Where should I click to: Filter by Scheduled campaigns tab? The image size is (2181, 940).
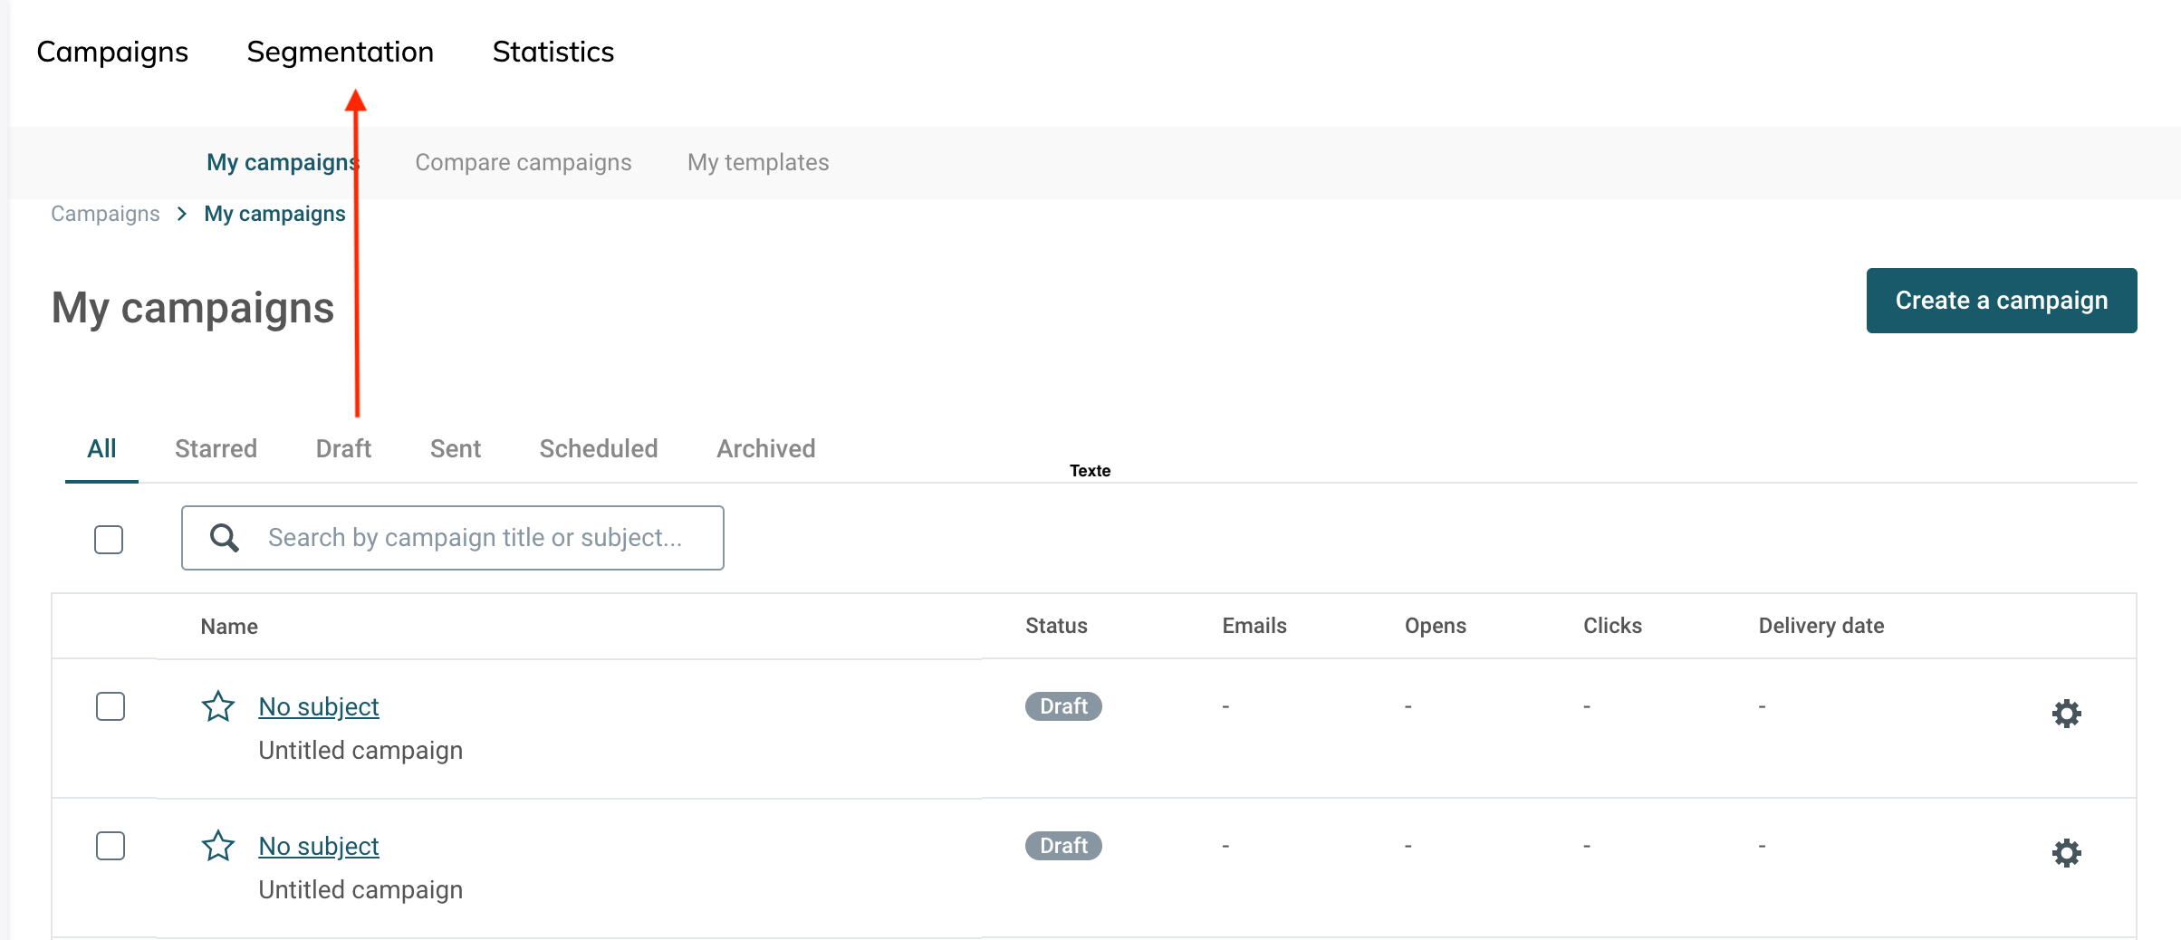pos(599,448)
